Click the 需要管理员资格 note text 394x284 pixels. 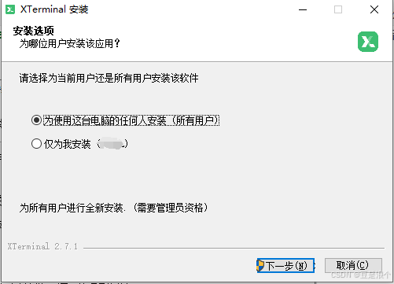[171, 208]
